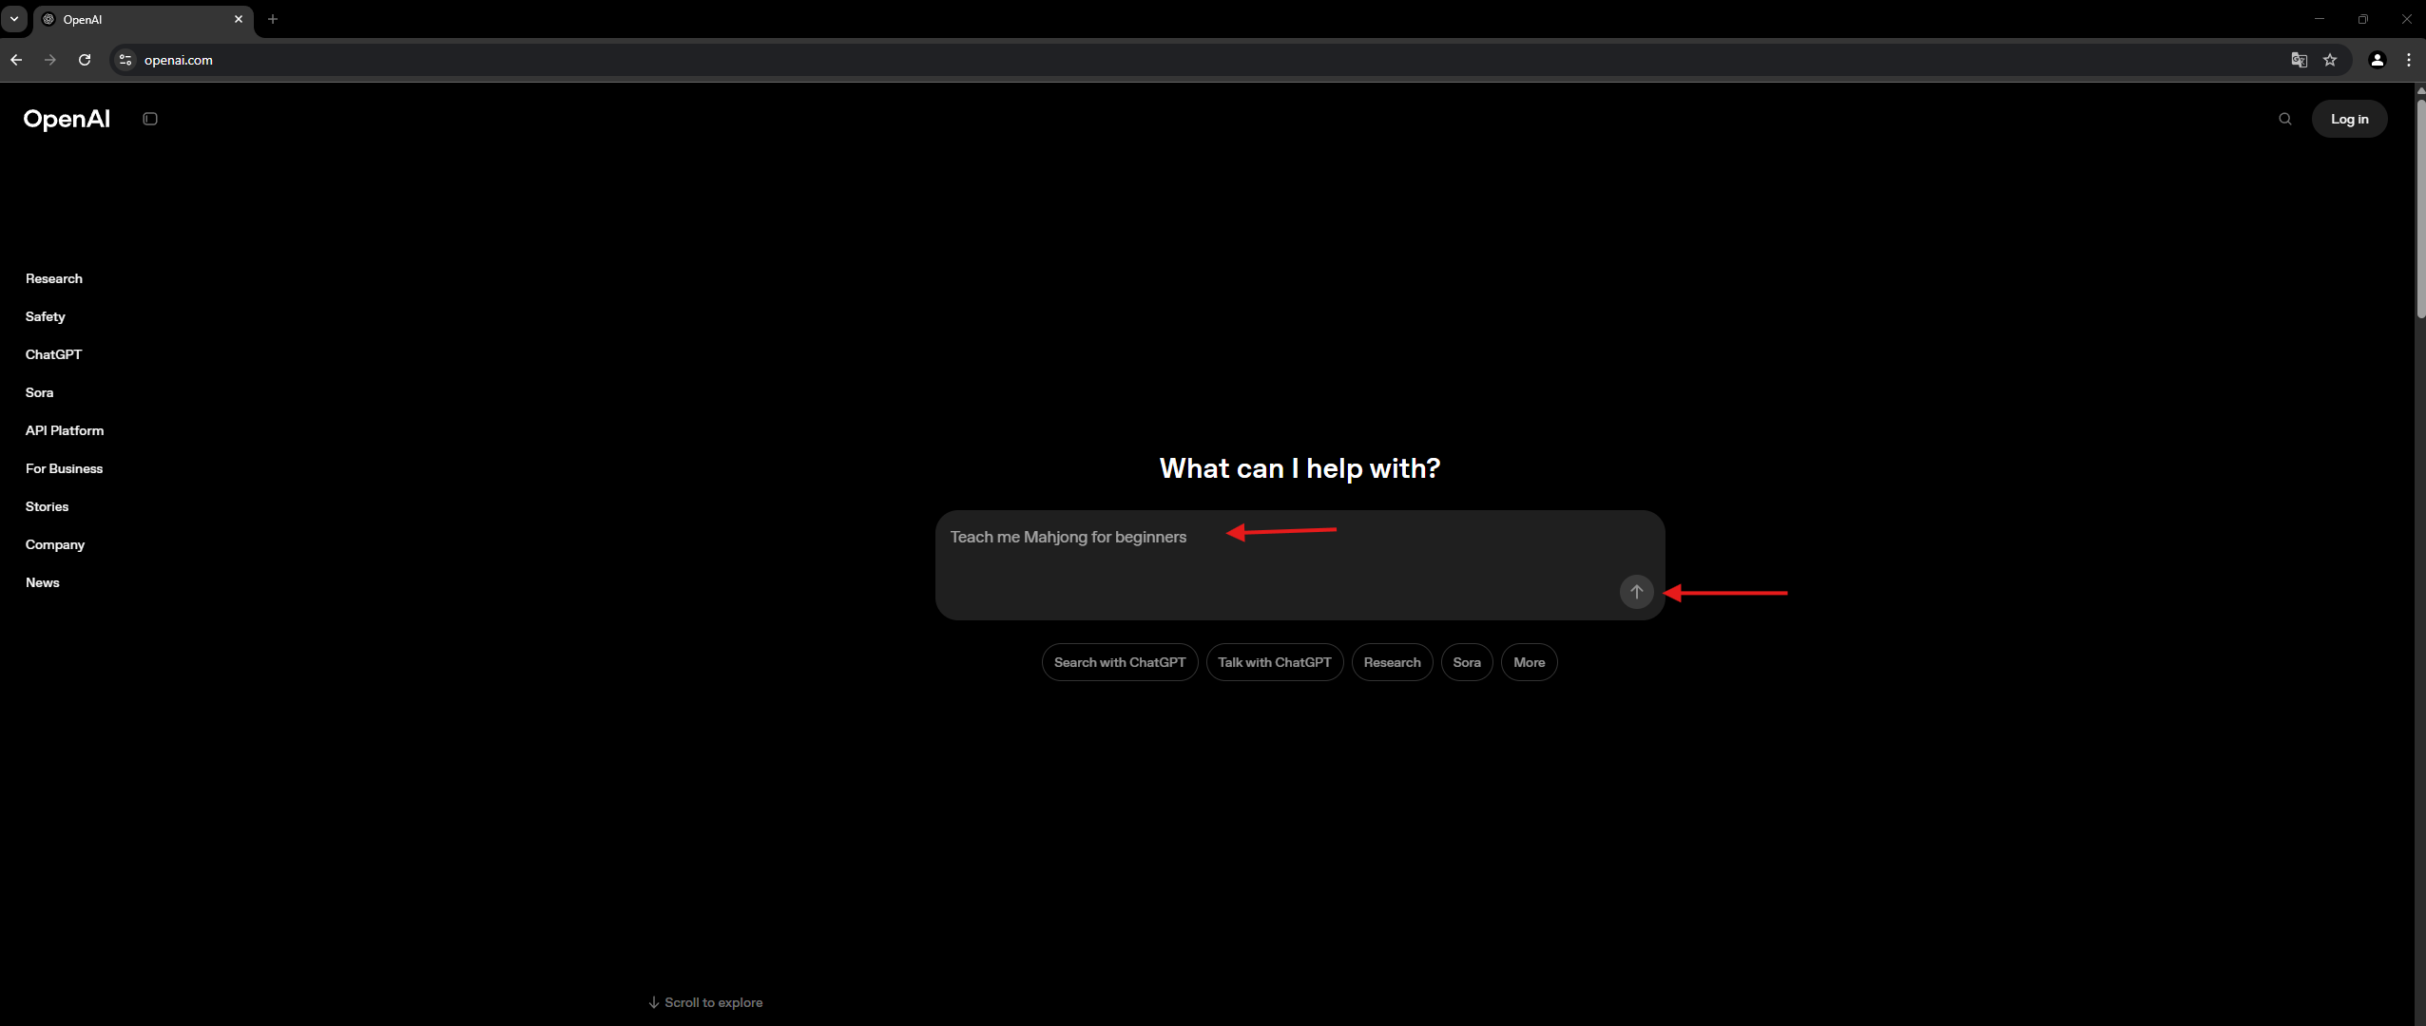Screen dimensions: 2426x1026
Task: Open the Chrome profile icon
Action: click(2378, 60)
